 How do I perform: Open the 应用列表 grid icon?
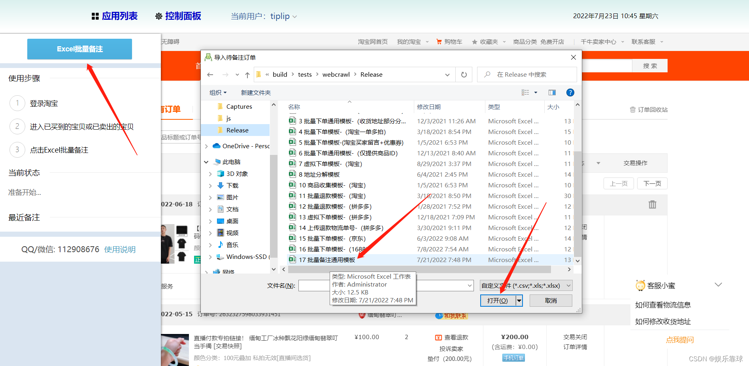(x=95, y=16)
